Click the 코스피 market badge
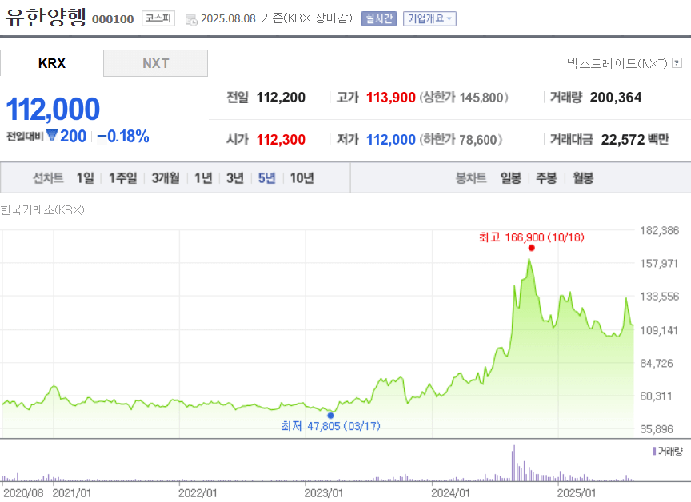This screenshot has height=502, width=691. click(158, 18)
